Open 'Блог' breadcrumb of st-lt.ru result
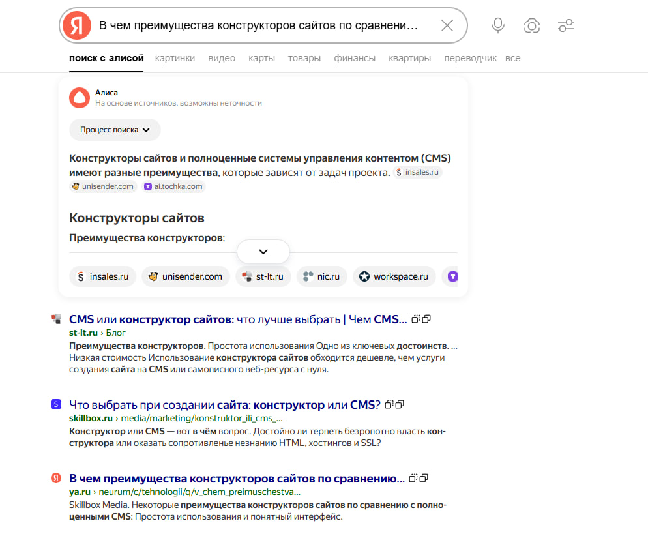This screenshot has width=648, height=534. click(116, 333)
